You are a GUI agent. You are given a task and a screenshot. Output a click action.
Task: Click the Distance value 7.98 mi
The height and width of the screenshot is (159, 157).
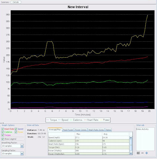[41, 130]
